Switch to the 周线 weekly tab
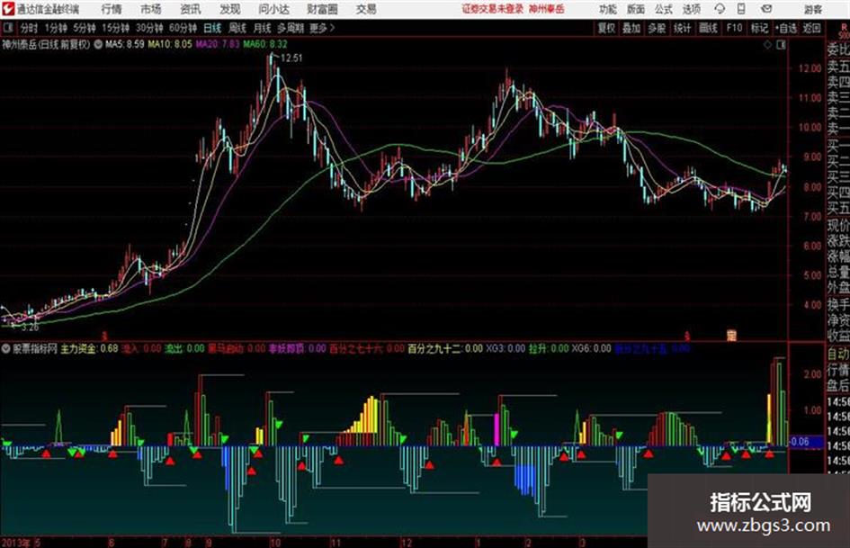 coord(237,28)
